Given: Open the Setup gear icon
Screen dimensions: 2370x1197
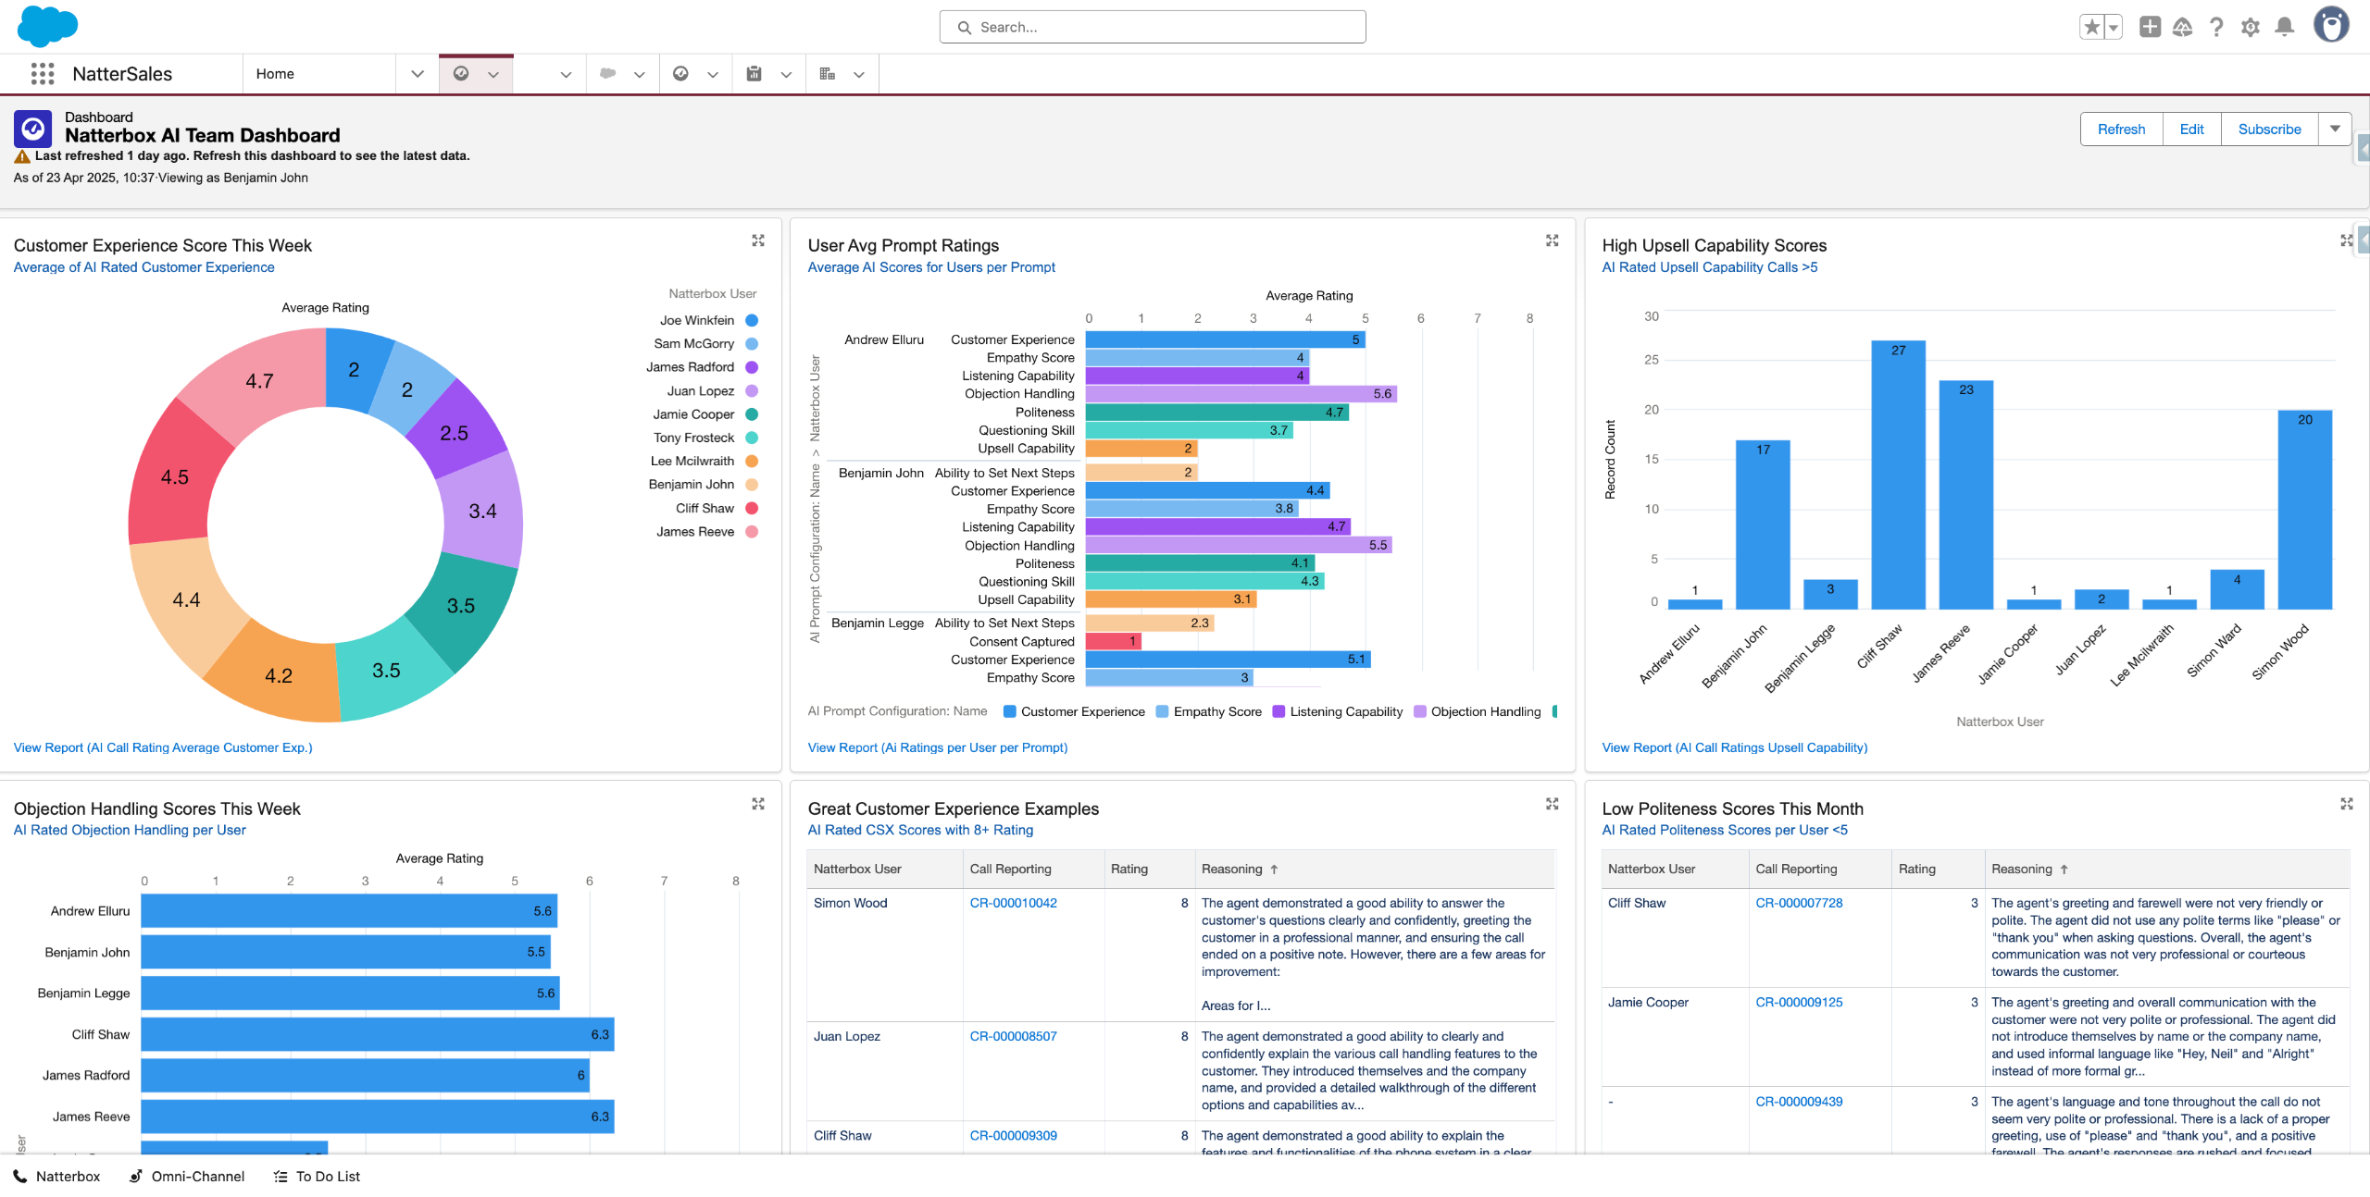Looking at the screenshot, I should [x=2250, y=27].
